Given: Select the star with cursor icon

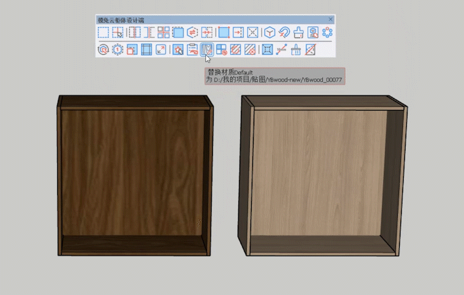Looking at the screenshot, I should (178, 49).
